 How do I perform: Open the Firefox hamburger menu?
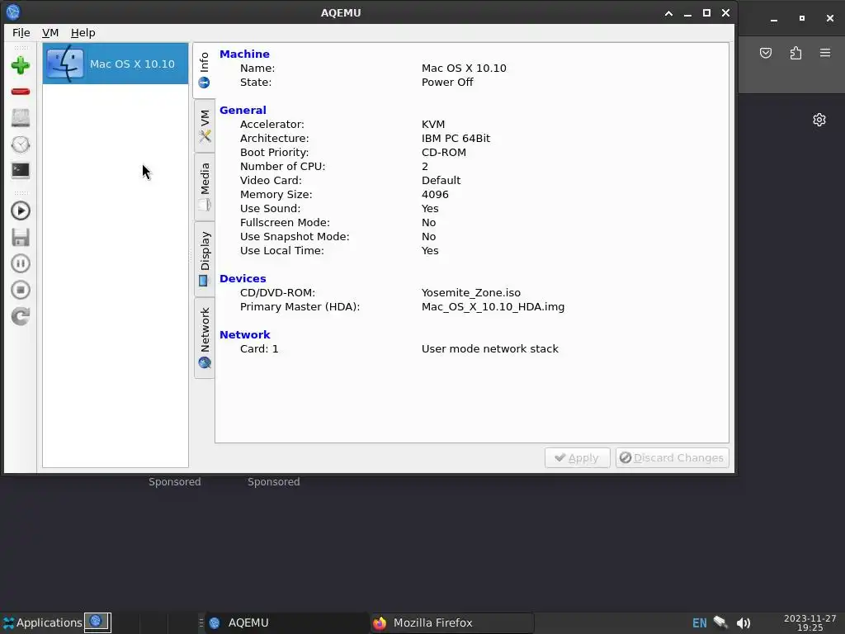(x=825, y=53)
